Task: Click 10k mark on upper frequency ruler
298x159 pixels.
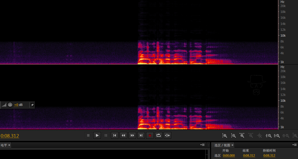Action: [x=283, y=35]
